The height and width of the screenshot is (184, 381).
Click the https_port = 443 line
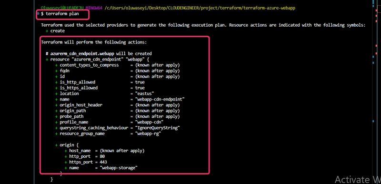point(86,162)
